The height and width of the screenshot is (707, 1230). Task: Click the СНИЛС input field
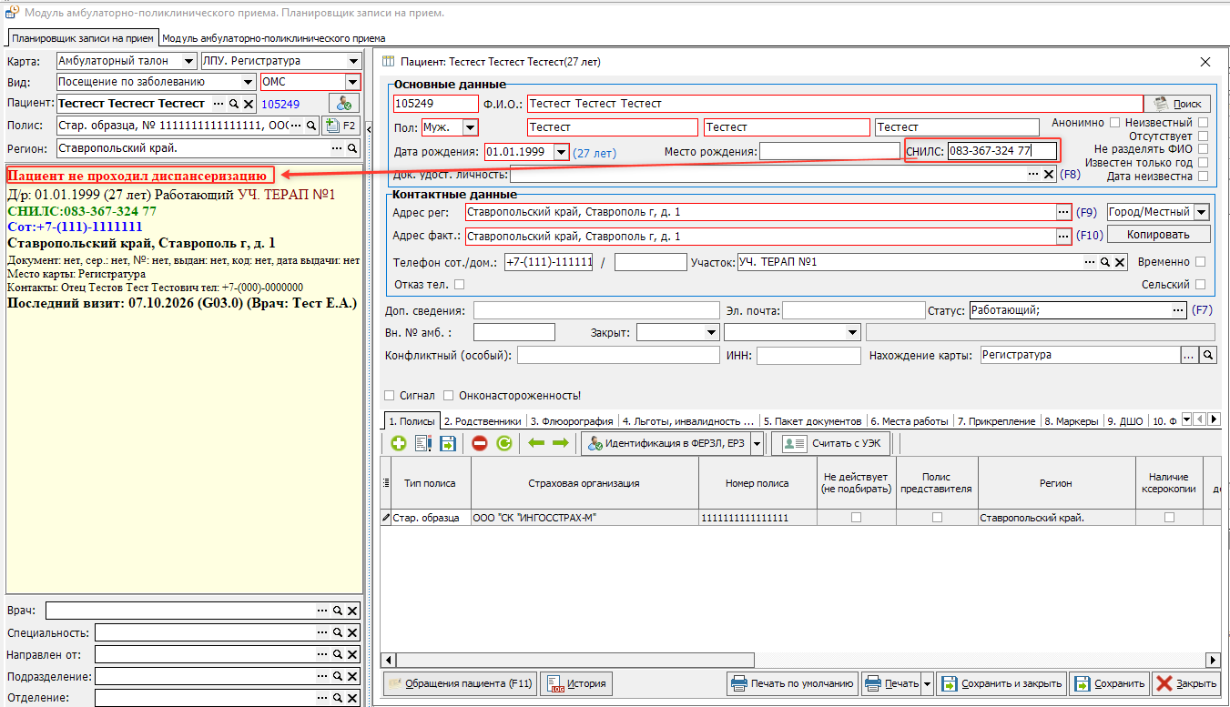pyautogui.click(x=1001, y=151)
